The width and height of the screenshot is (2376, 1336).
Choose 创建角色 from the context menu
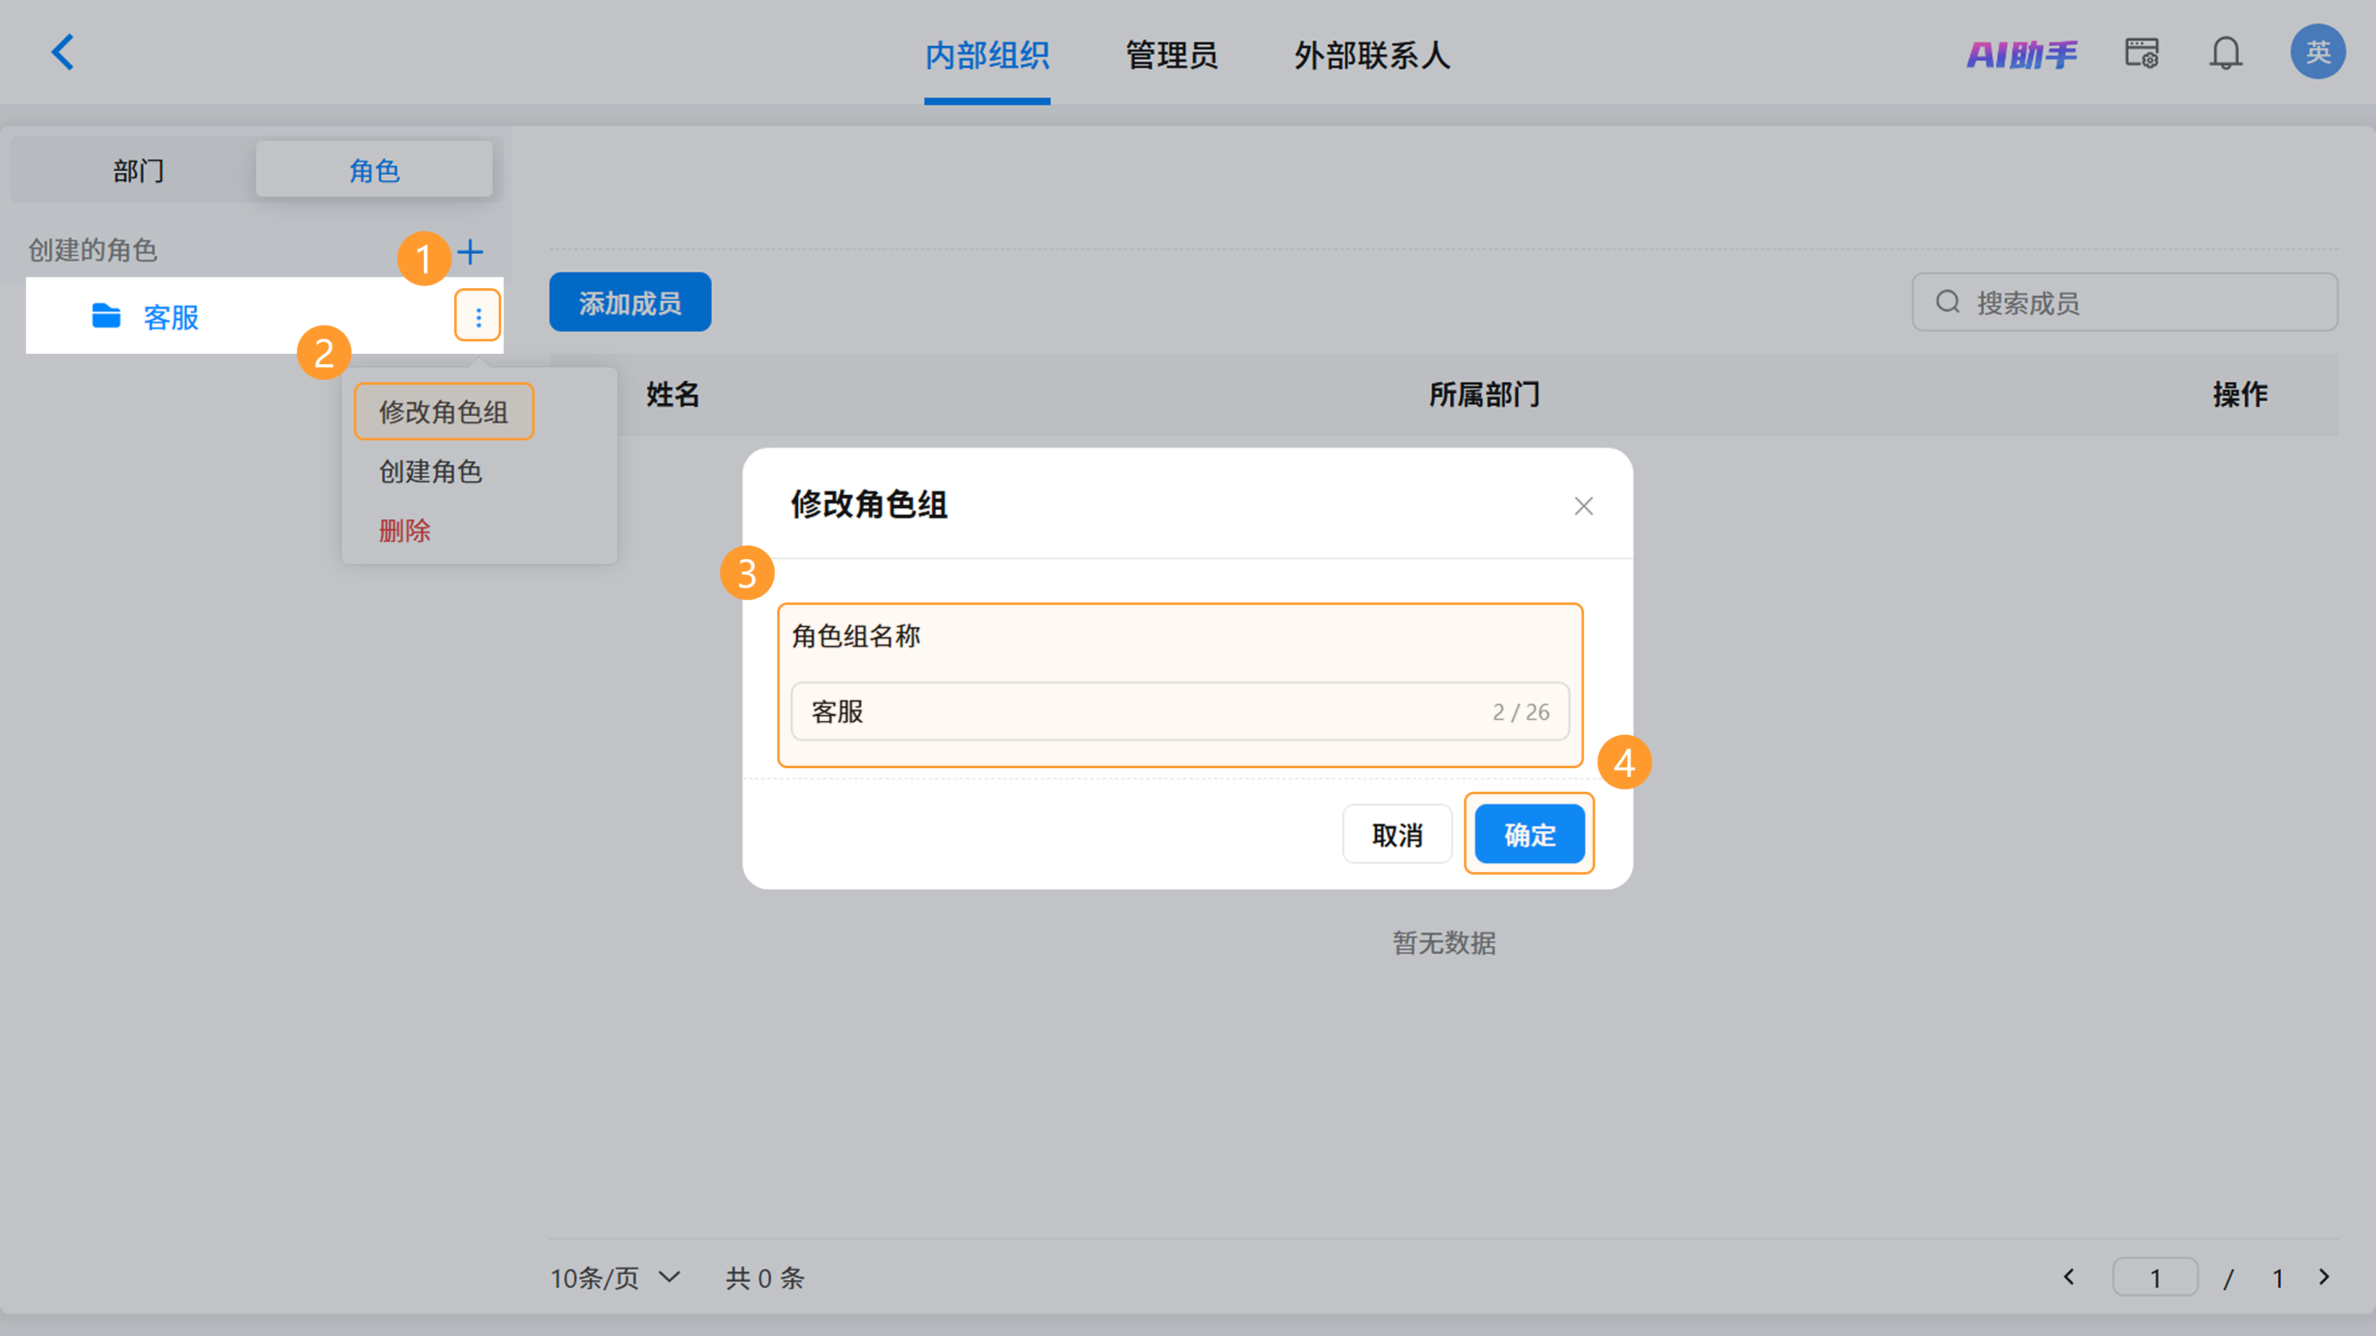431,471
